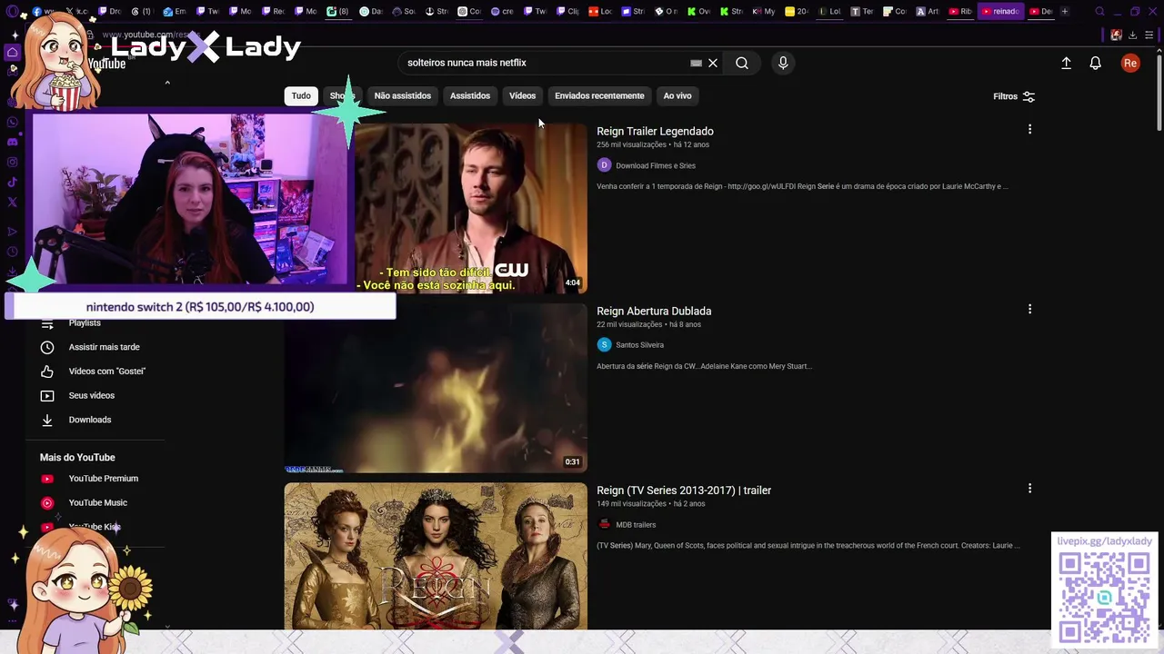Click the Santos Silveira channel avatar
The image size is (1164, 654).
[x=604, y=345]
